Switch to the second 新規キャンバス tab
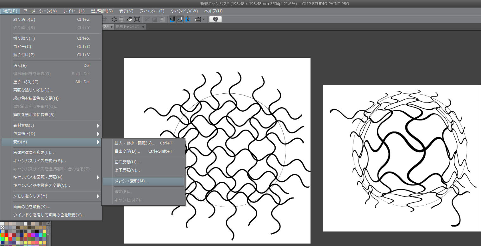The image size is (481, 246). 128,27
